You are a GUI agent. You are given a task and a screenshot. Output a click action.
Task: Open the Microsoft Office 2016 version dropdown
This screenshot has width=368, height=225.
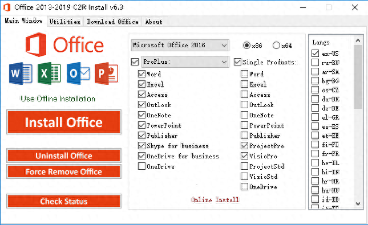180,45
